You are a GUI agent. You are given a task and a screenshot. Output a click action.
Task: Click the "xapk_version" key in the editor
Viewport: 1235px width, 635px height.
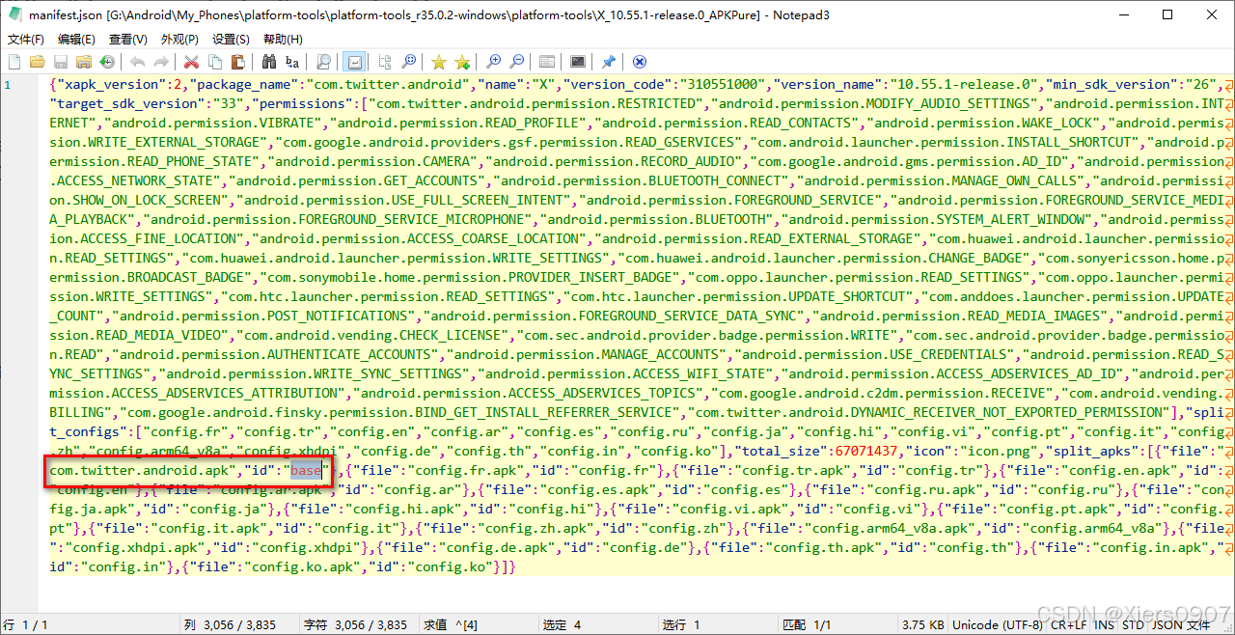click(x=109, y=84)
